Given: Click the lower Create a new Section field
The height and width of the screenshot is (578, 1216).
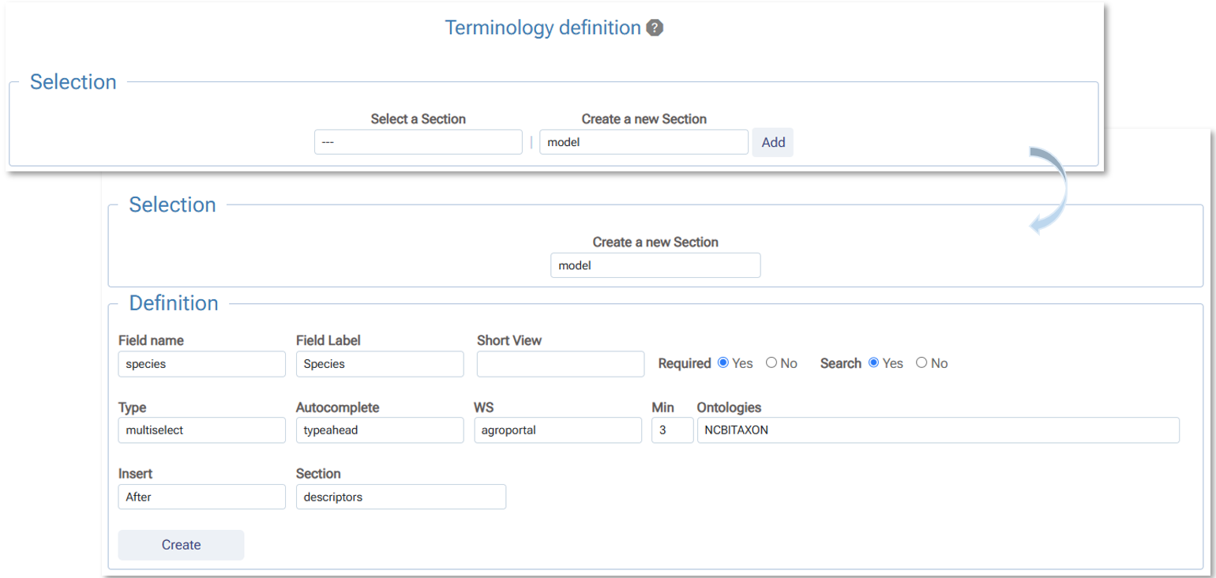Looking at the screenshot, I should point(655,265).
